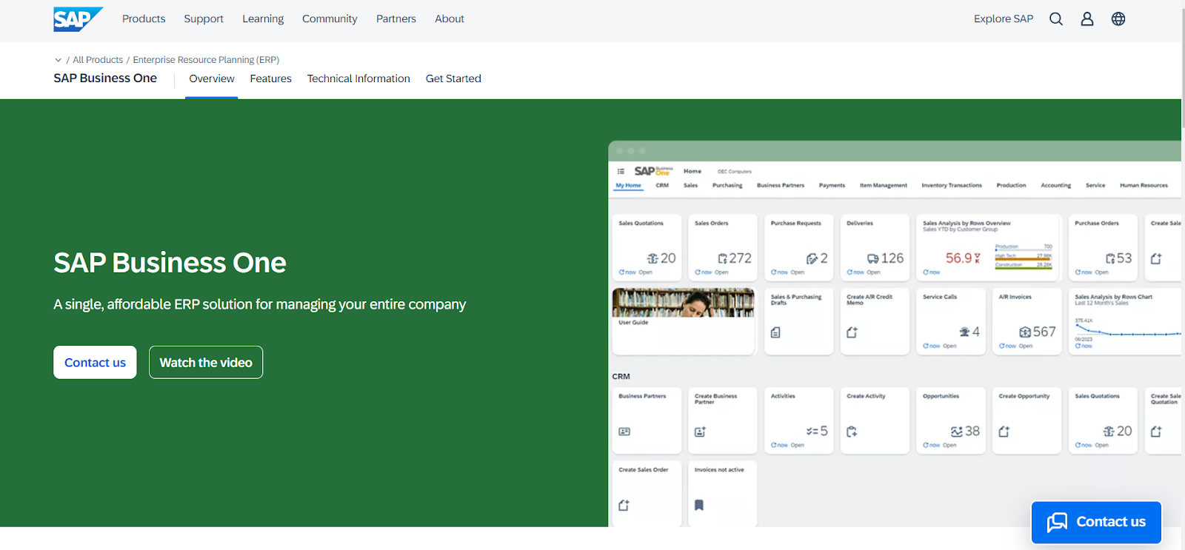This screenshot has height=550, width=1185.
Task: Go to All Products breadcrumb
Action: tap(98, 60)
